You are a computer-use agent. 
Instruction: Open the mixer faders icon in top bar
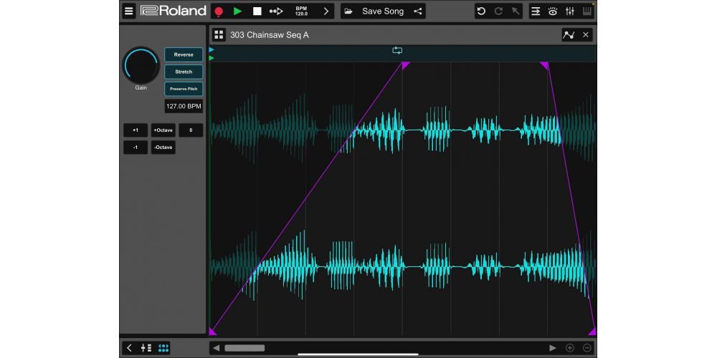[x=570, y=11]
